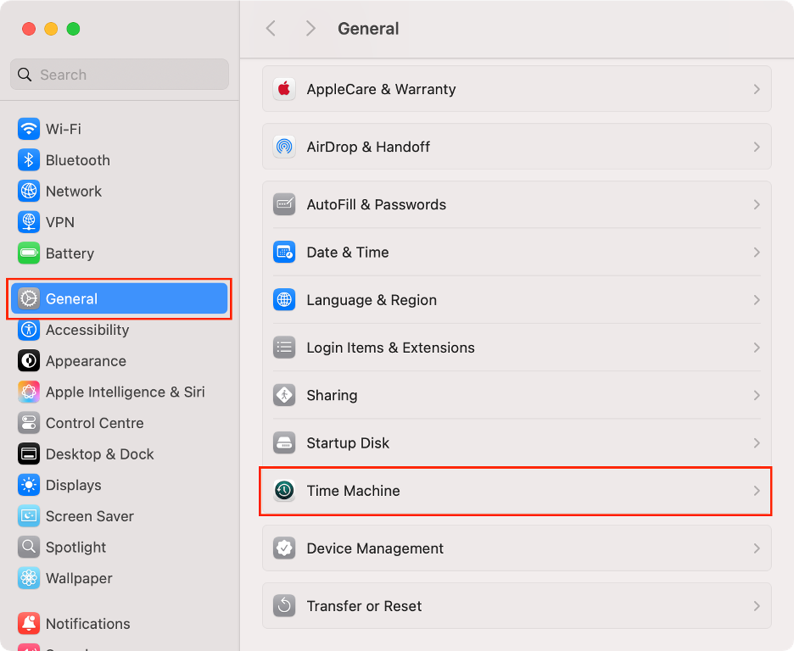The width and height of the screenshot is (794, 651).
Task: Click the AirDrop & Handoff icon
Action: (x=284, y=147)
